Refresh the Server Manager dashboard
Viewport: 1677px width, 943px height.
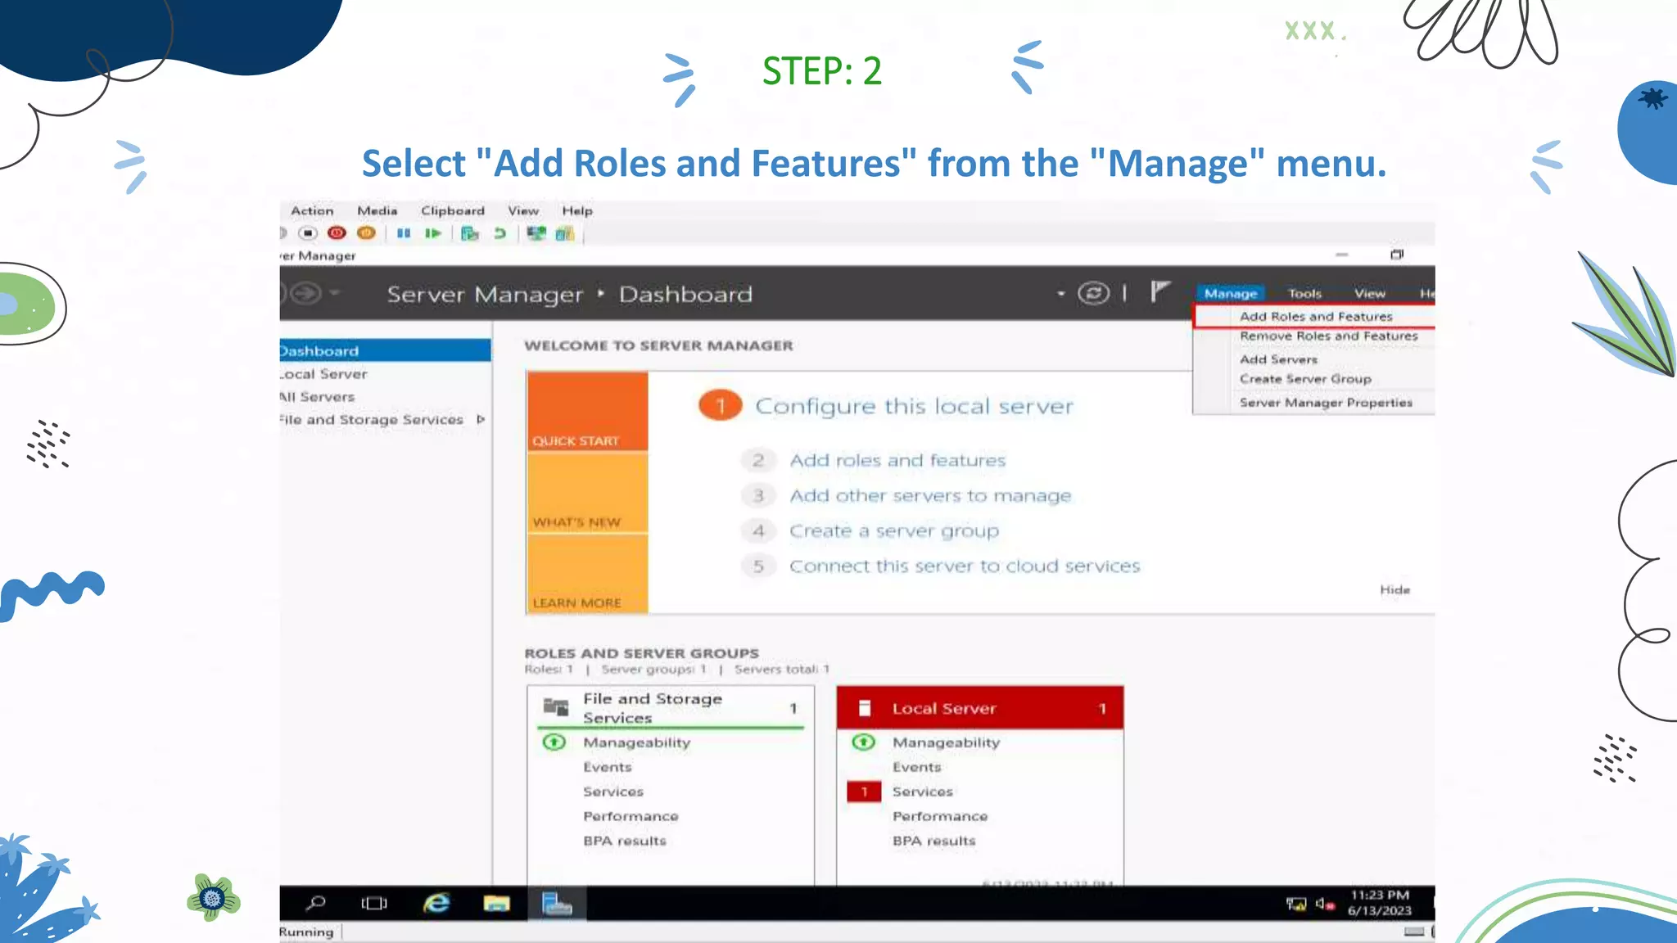coord(1094,293)
